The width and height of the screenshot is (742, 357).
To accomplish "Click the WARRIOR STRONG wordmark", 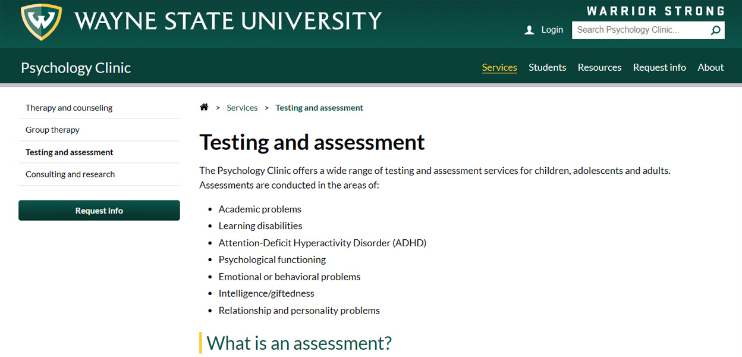I will tap(656, 10).
